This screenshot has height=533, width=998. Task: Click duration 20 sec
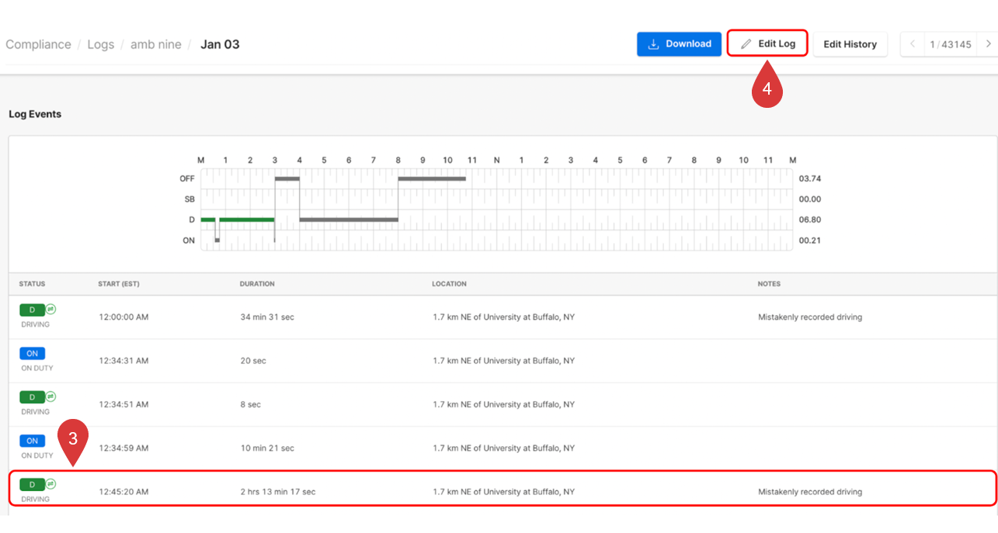pyautogui.click(x=253, y=361)
